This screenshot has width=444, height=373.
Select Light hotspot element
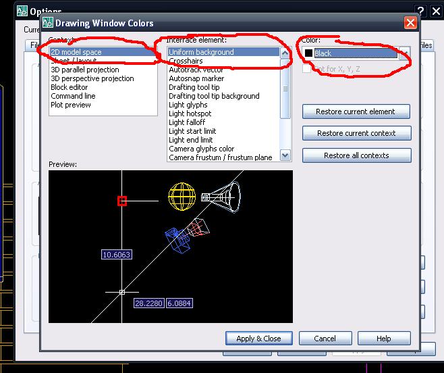coord(223,114)
